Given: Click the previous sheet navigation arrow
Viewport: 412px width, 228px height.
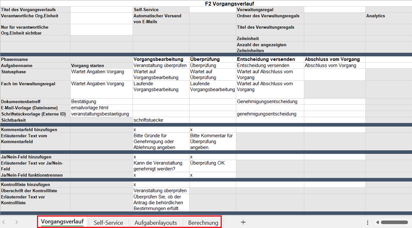Looking at the screenshot, I should (x=4, y=222).
